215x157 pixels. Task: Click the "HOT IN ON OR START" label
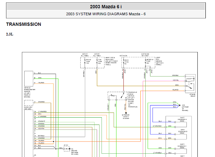145,55
